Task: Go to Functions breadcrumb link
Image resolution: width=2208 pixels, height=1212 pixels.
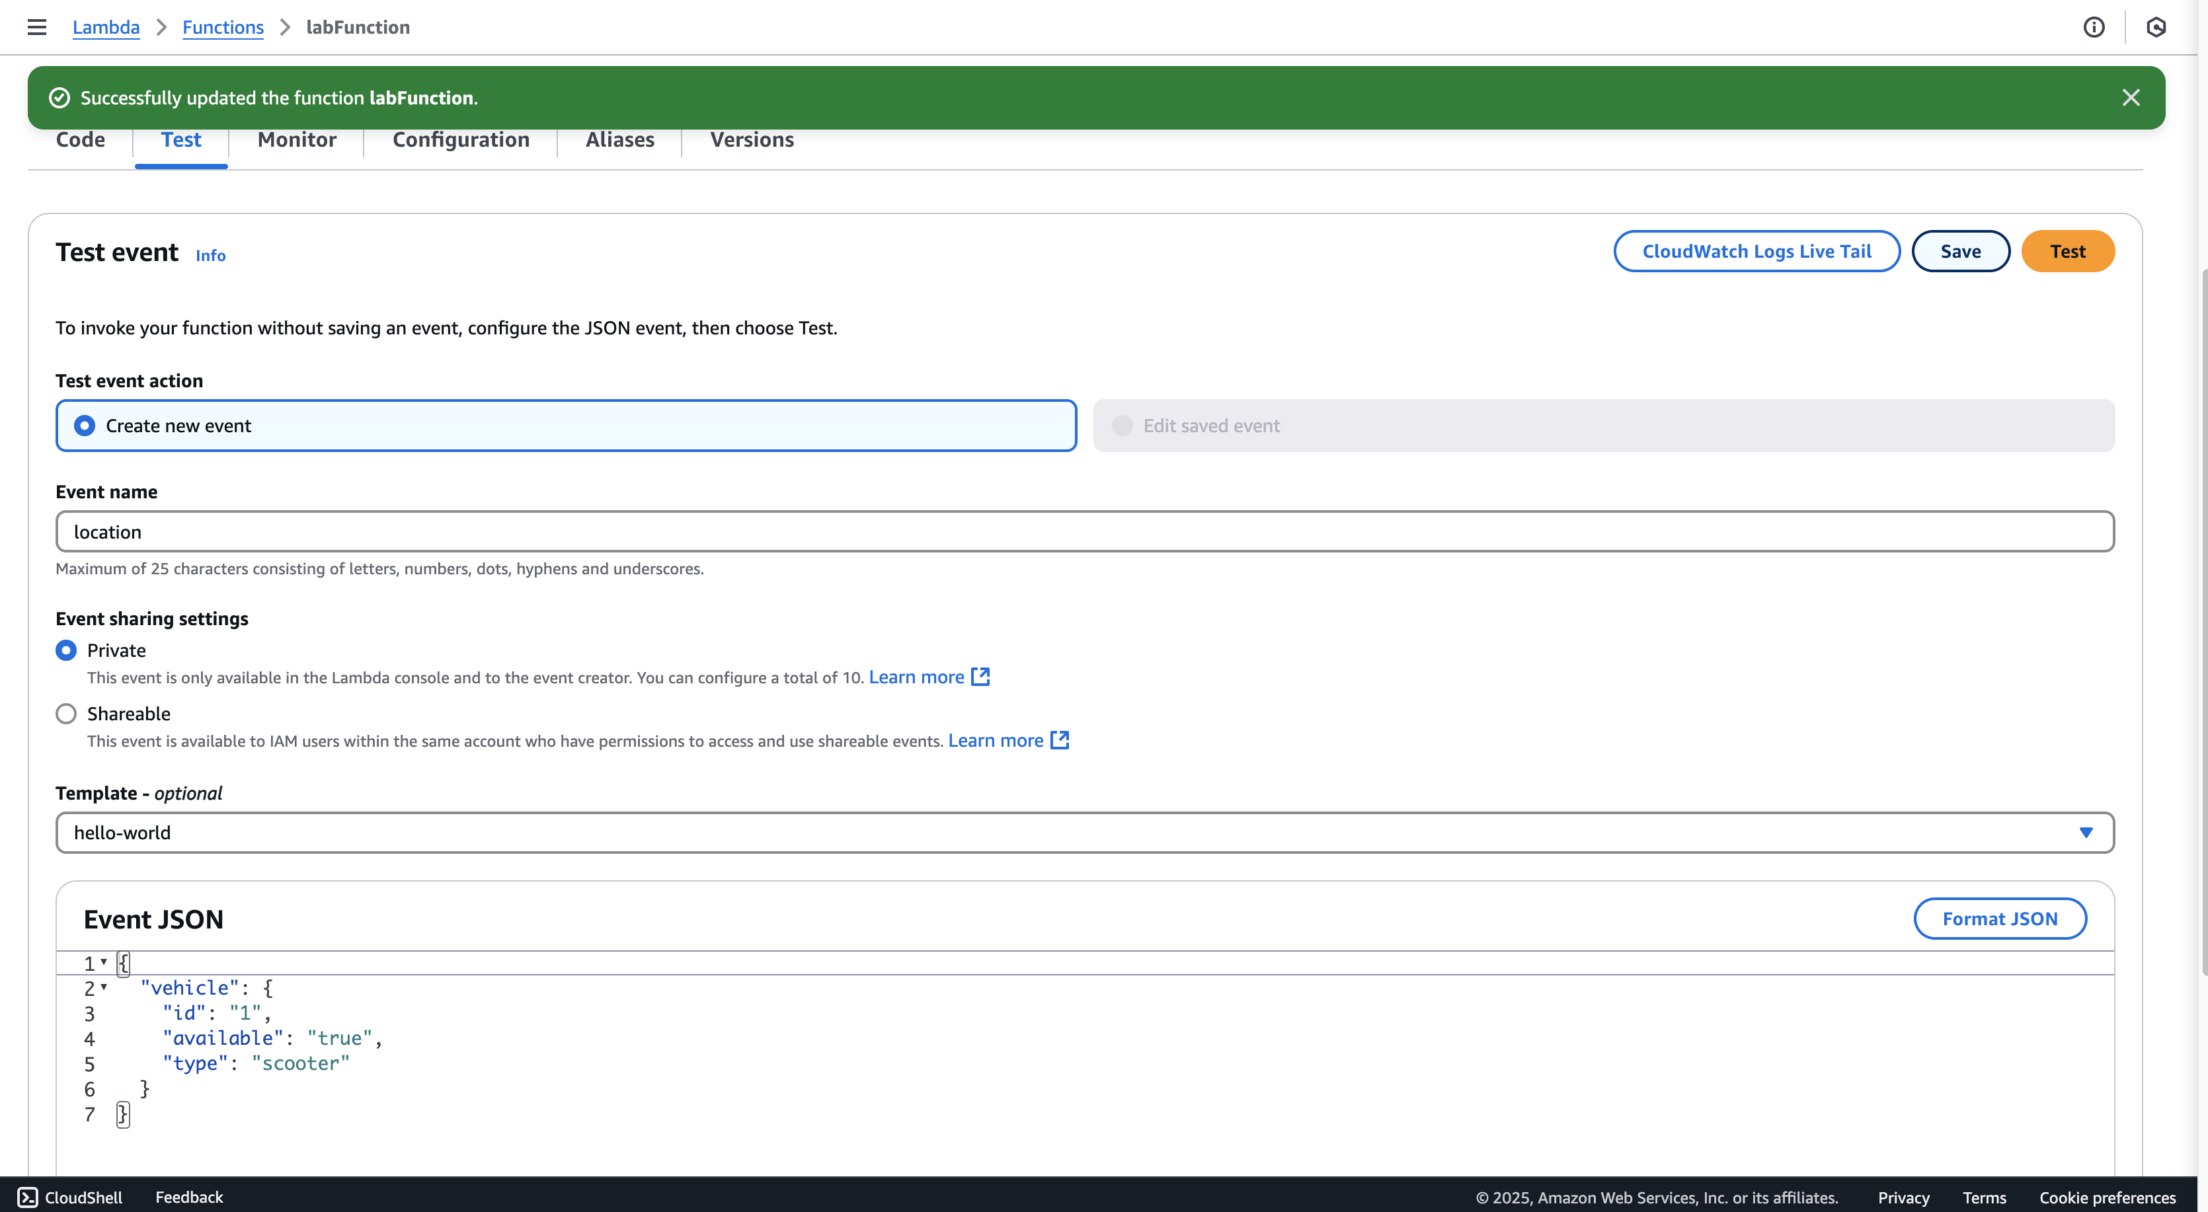Action: pyautogui.click(x=223, y=28)
